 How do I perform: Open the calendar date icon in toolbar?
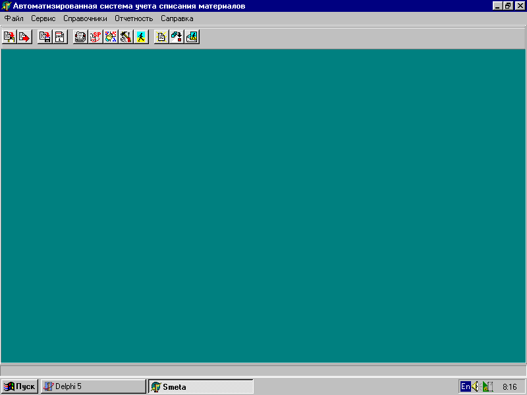pos(59,38)
